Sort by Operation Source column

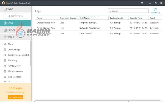coord(68,18)
